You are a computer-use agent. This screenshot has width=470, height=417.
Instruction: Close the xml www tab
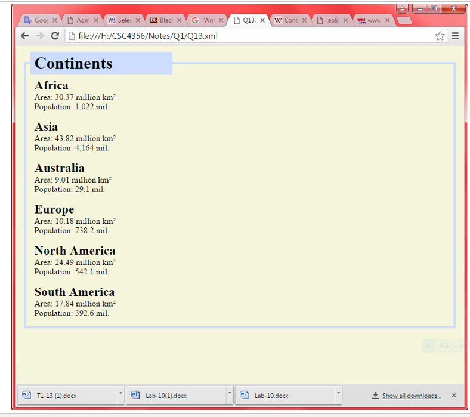pyautogui.click(x=388, y=20)
